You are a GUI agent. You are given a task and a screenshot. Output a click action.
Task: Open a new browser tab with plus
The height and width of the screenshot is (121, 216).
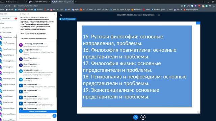click(x=76, y=2)
